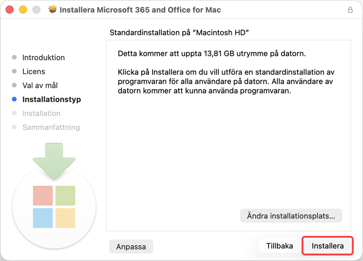This screenshot has width=363, height=261.
Task: Open customization with the Anpassa button
Action: 131,247
